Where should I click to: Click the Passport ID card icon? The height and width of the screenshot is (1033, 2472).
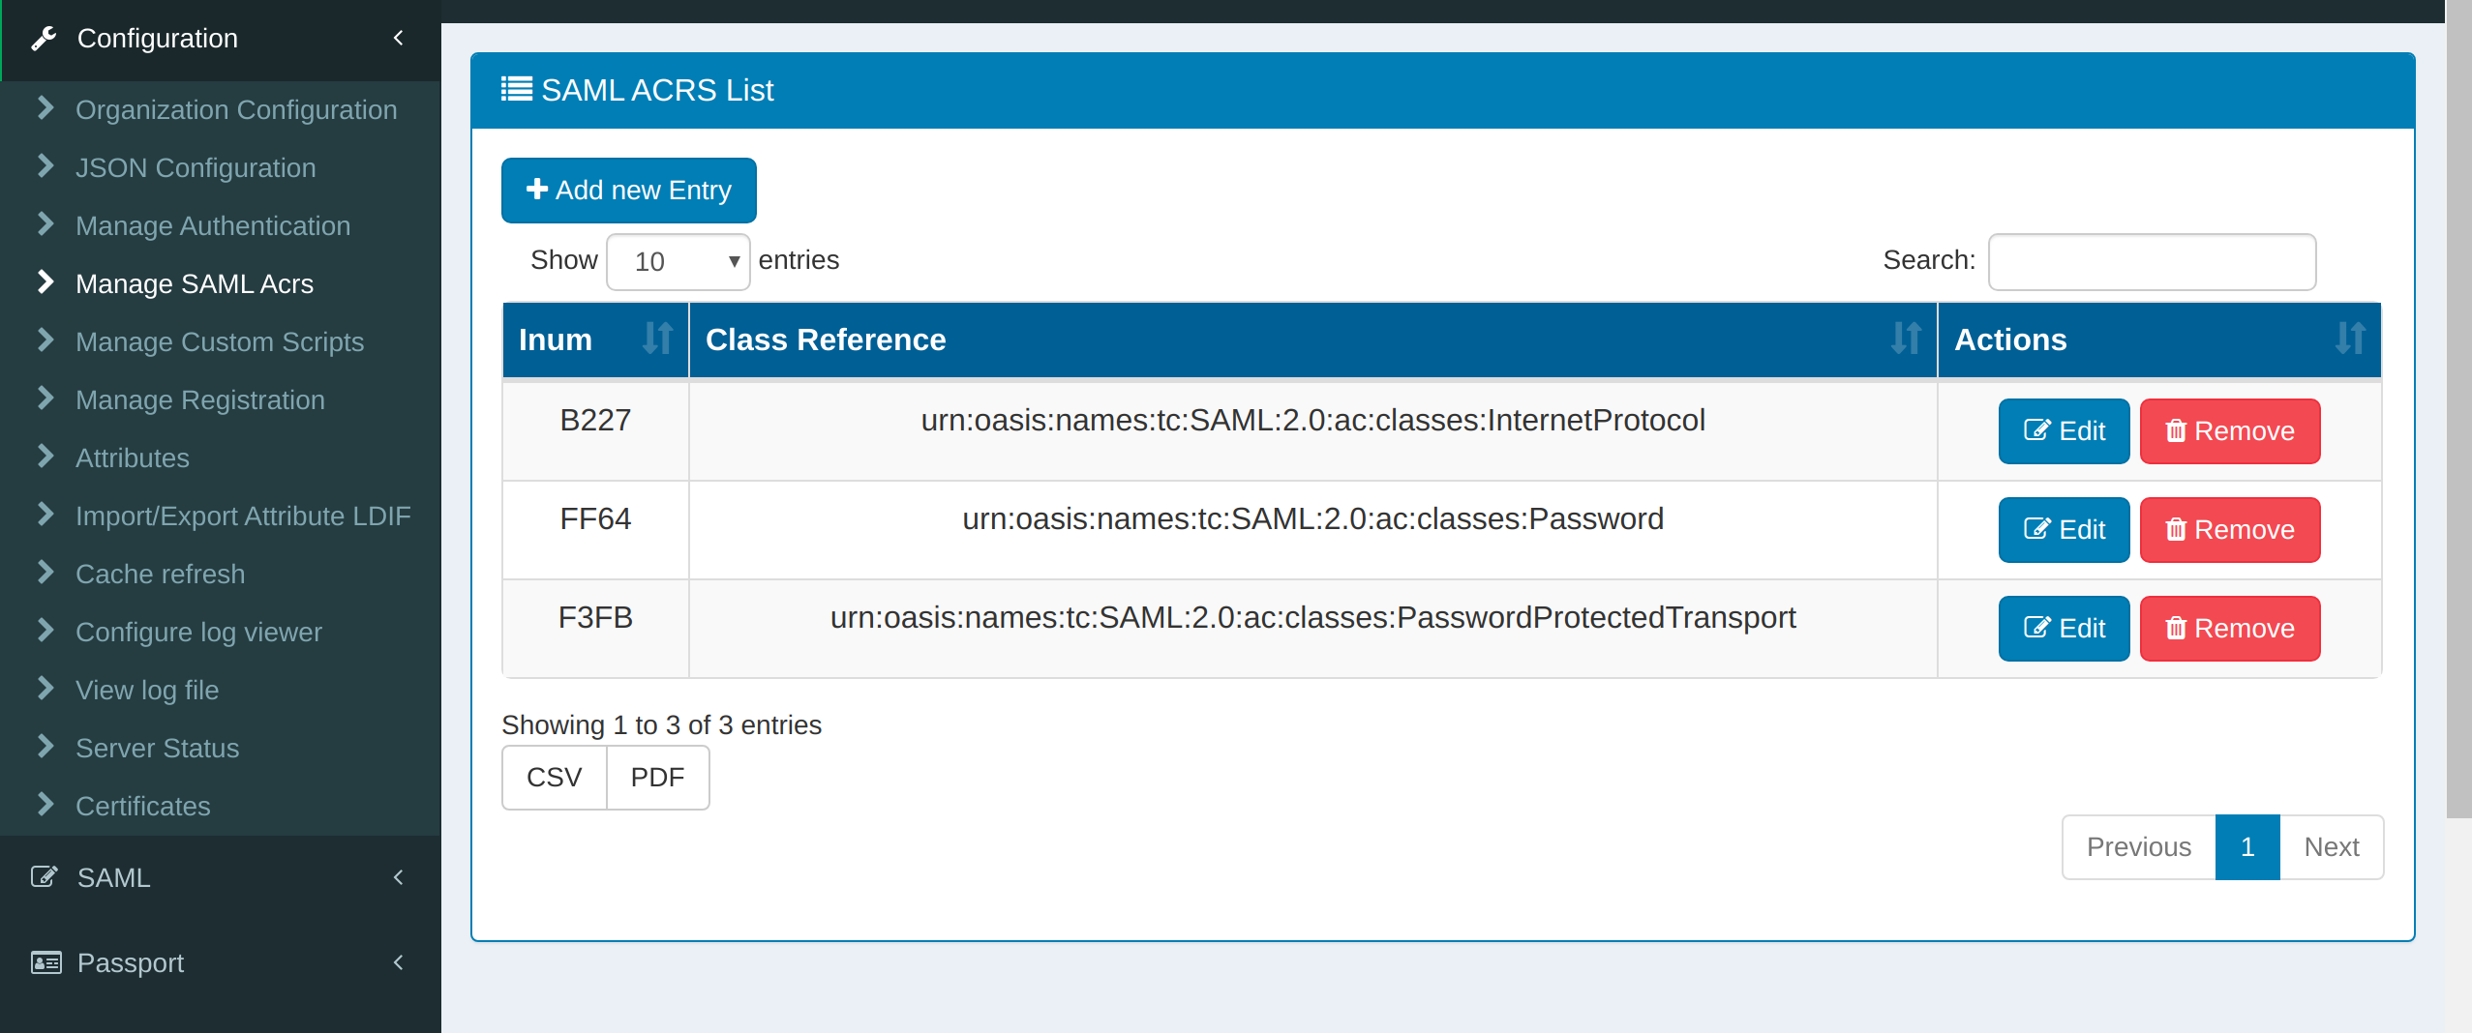[x=45, y=962]
